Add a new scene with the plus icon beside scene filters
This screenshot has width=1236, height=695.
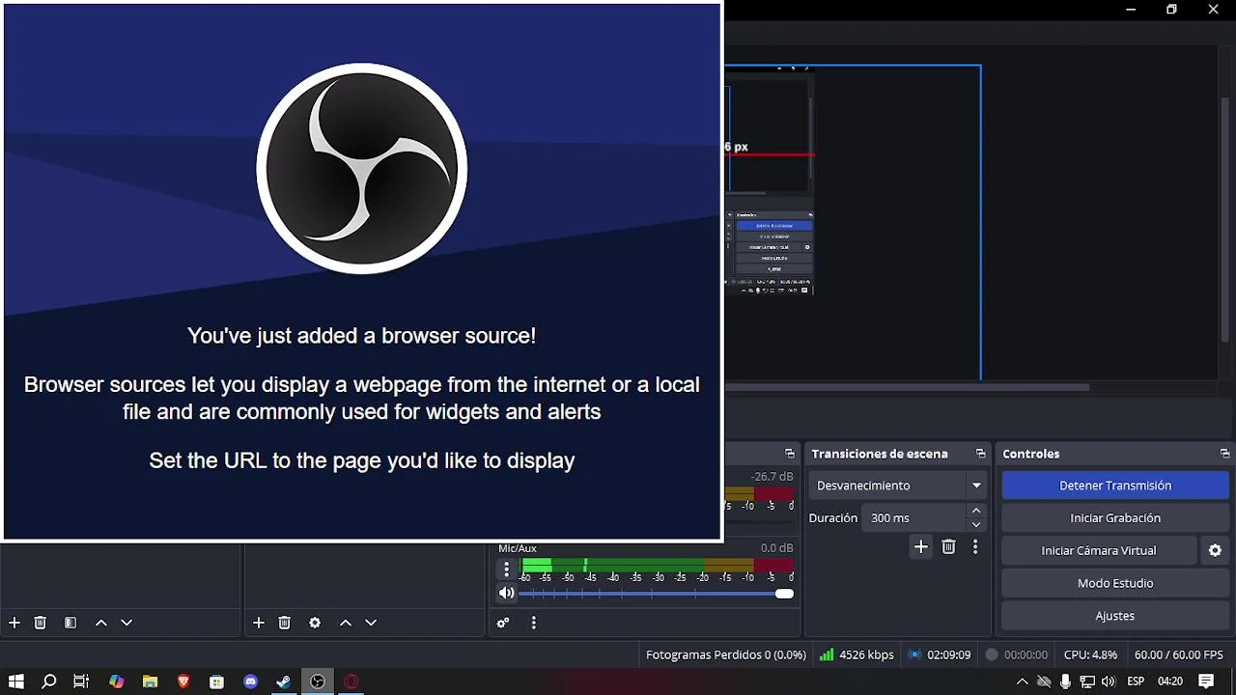(14, 623)
